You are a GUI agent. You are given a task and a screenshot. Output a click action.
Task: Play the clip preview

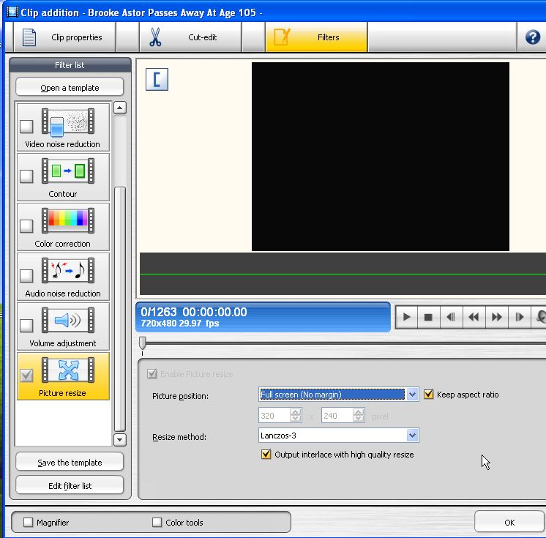pos(406,317)
